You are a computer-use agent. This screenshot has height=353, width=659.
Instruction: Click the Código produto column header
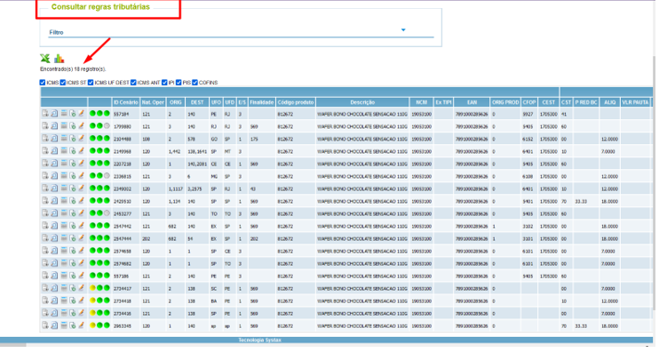296,102
